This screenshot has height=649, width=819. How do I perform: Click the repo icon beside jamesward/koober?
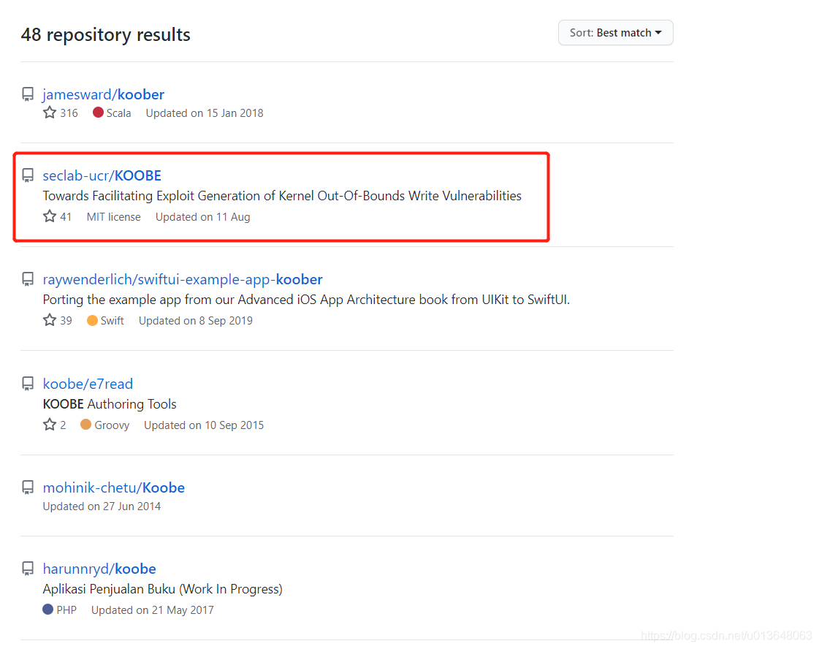point(28,94)
